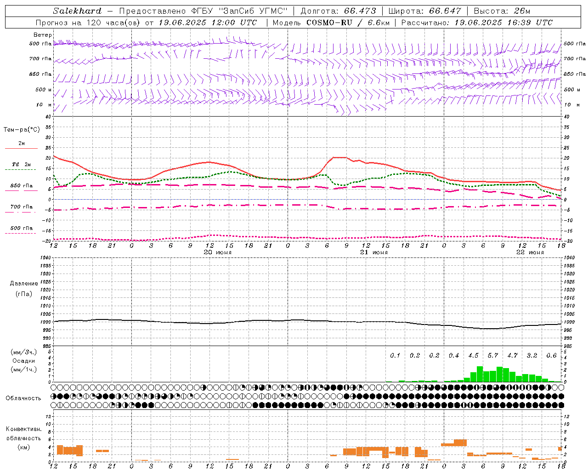Click the "Облачность" cloud cover label
The height and width of the screenshot is (470, 588).
(23, 398)
